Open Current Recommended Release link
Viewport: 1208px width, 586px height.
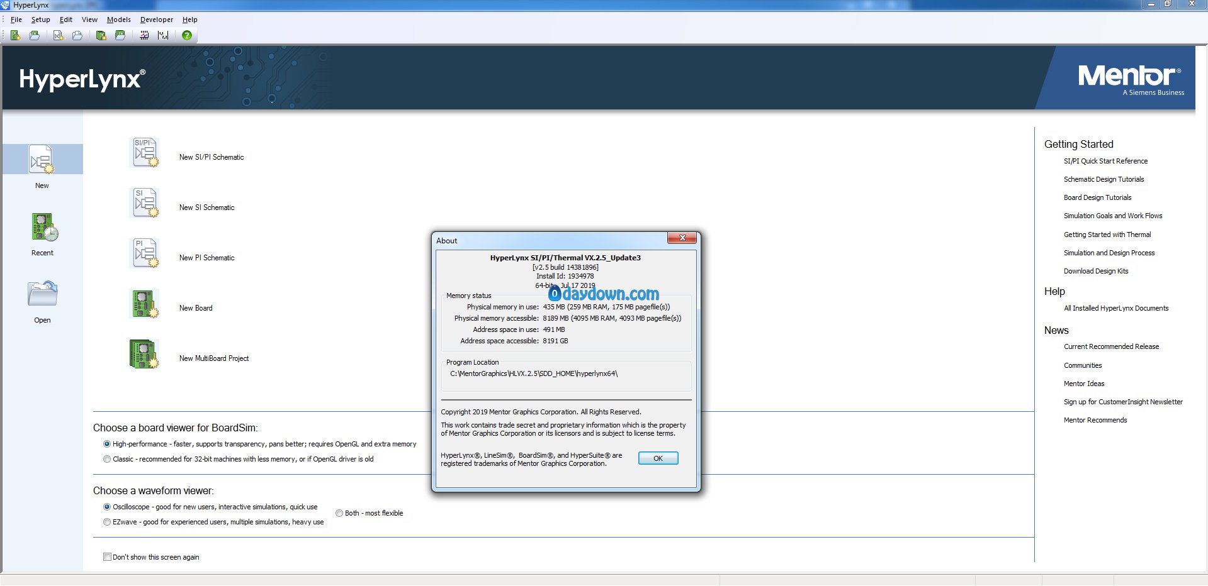tap(1111, 346)
